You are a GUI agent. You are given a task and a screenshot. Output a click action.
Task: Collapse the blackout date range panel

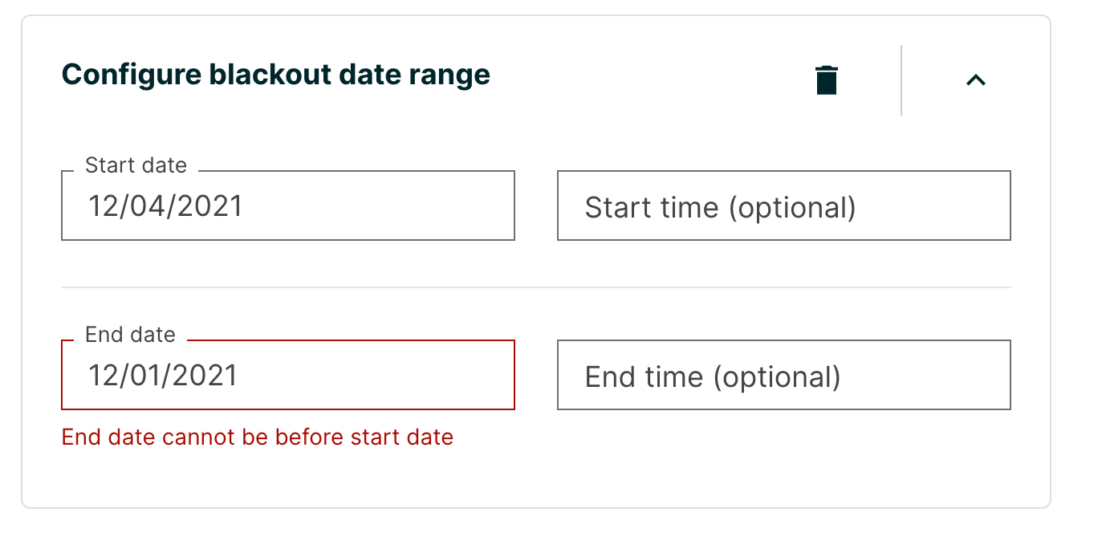click(975, 79)
